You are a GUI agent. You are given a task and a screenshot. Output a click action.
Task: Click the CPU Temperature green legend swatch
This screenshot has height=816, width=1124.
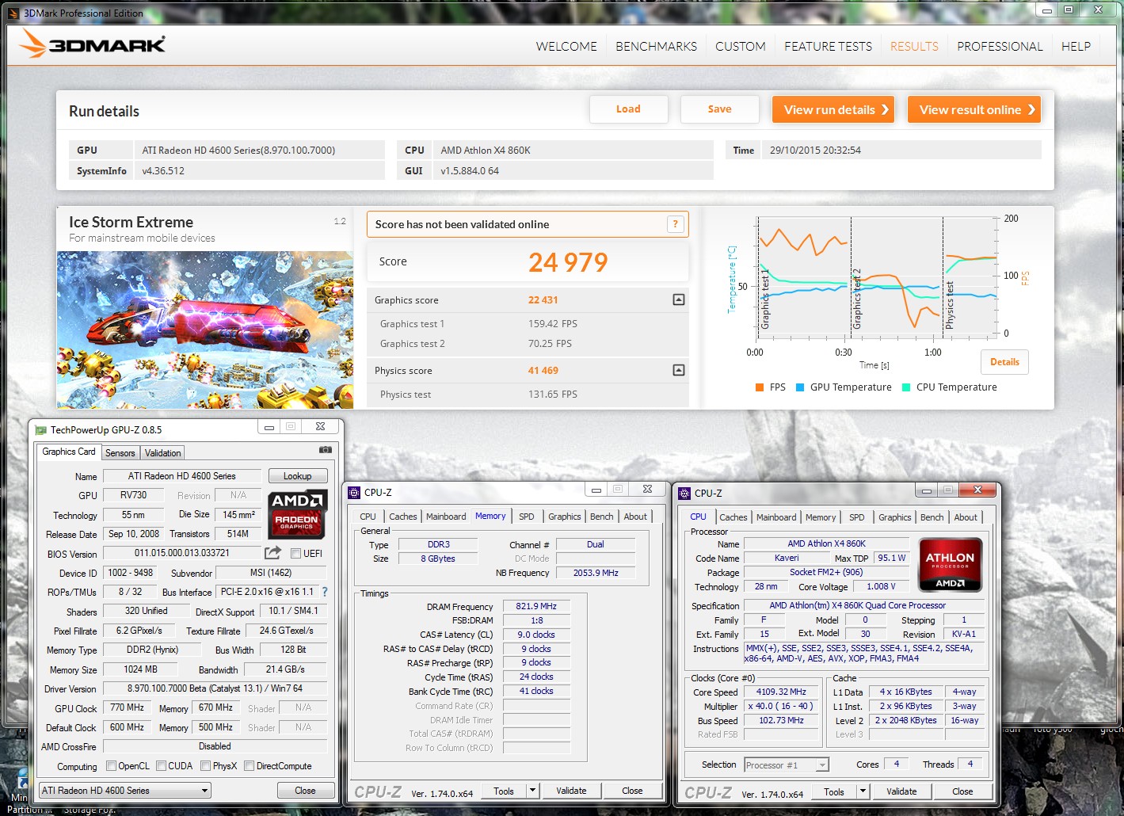click(x=906, y=387)
